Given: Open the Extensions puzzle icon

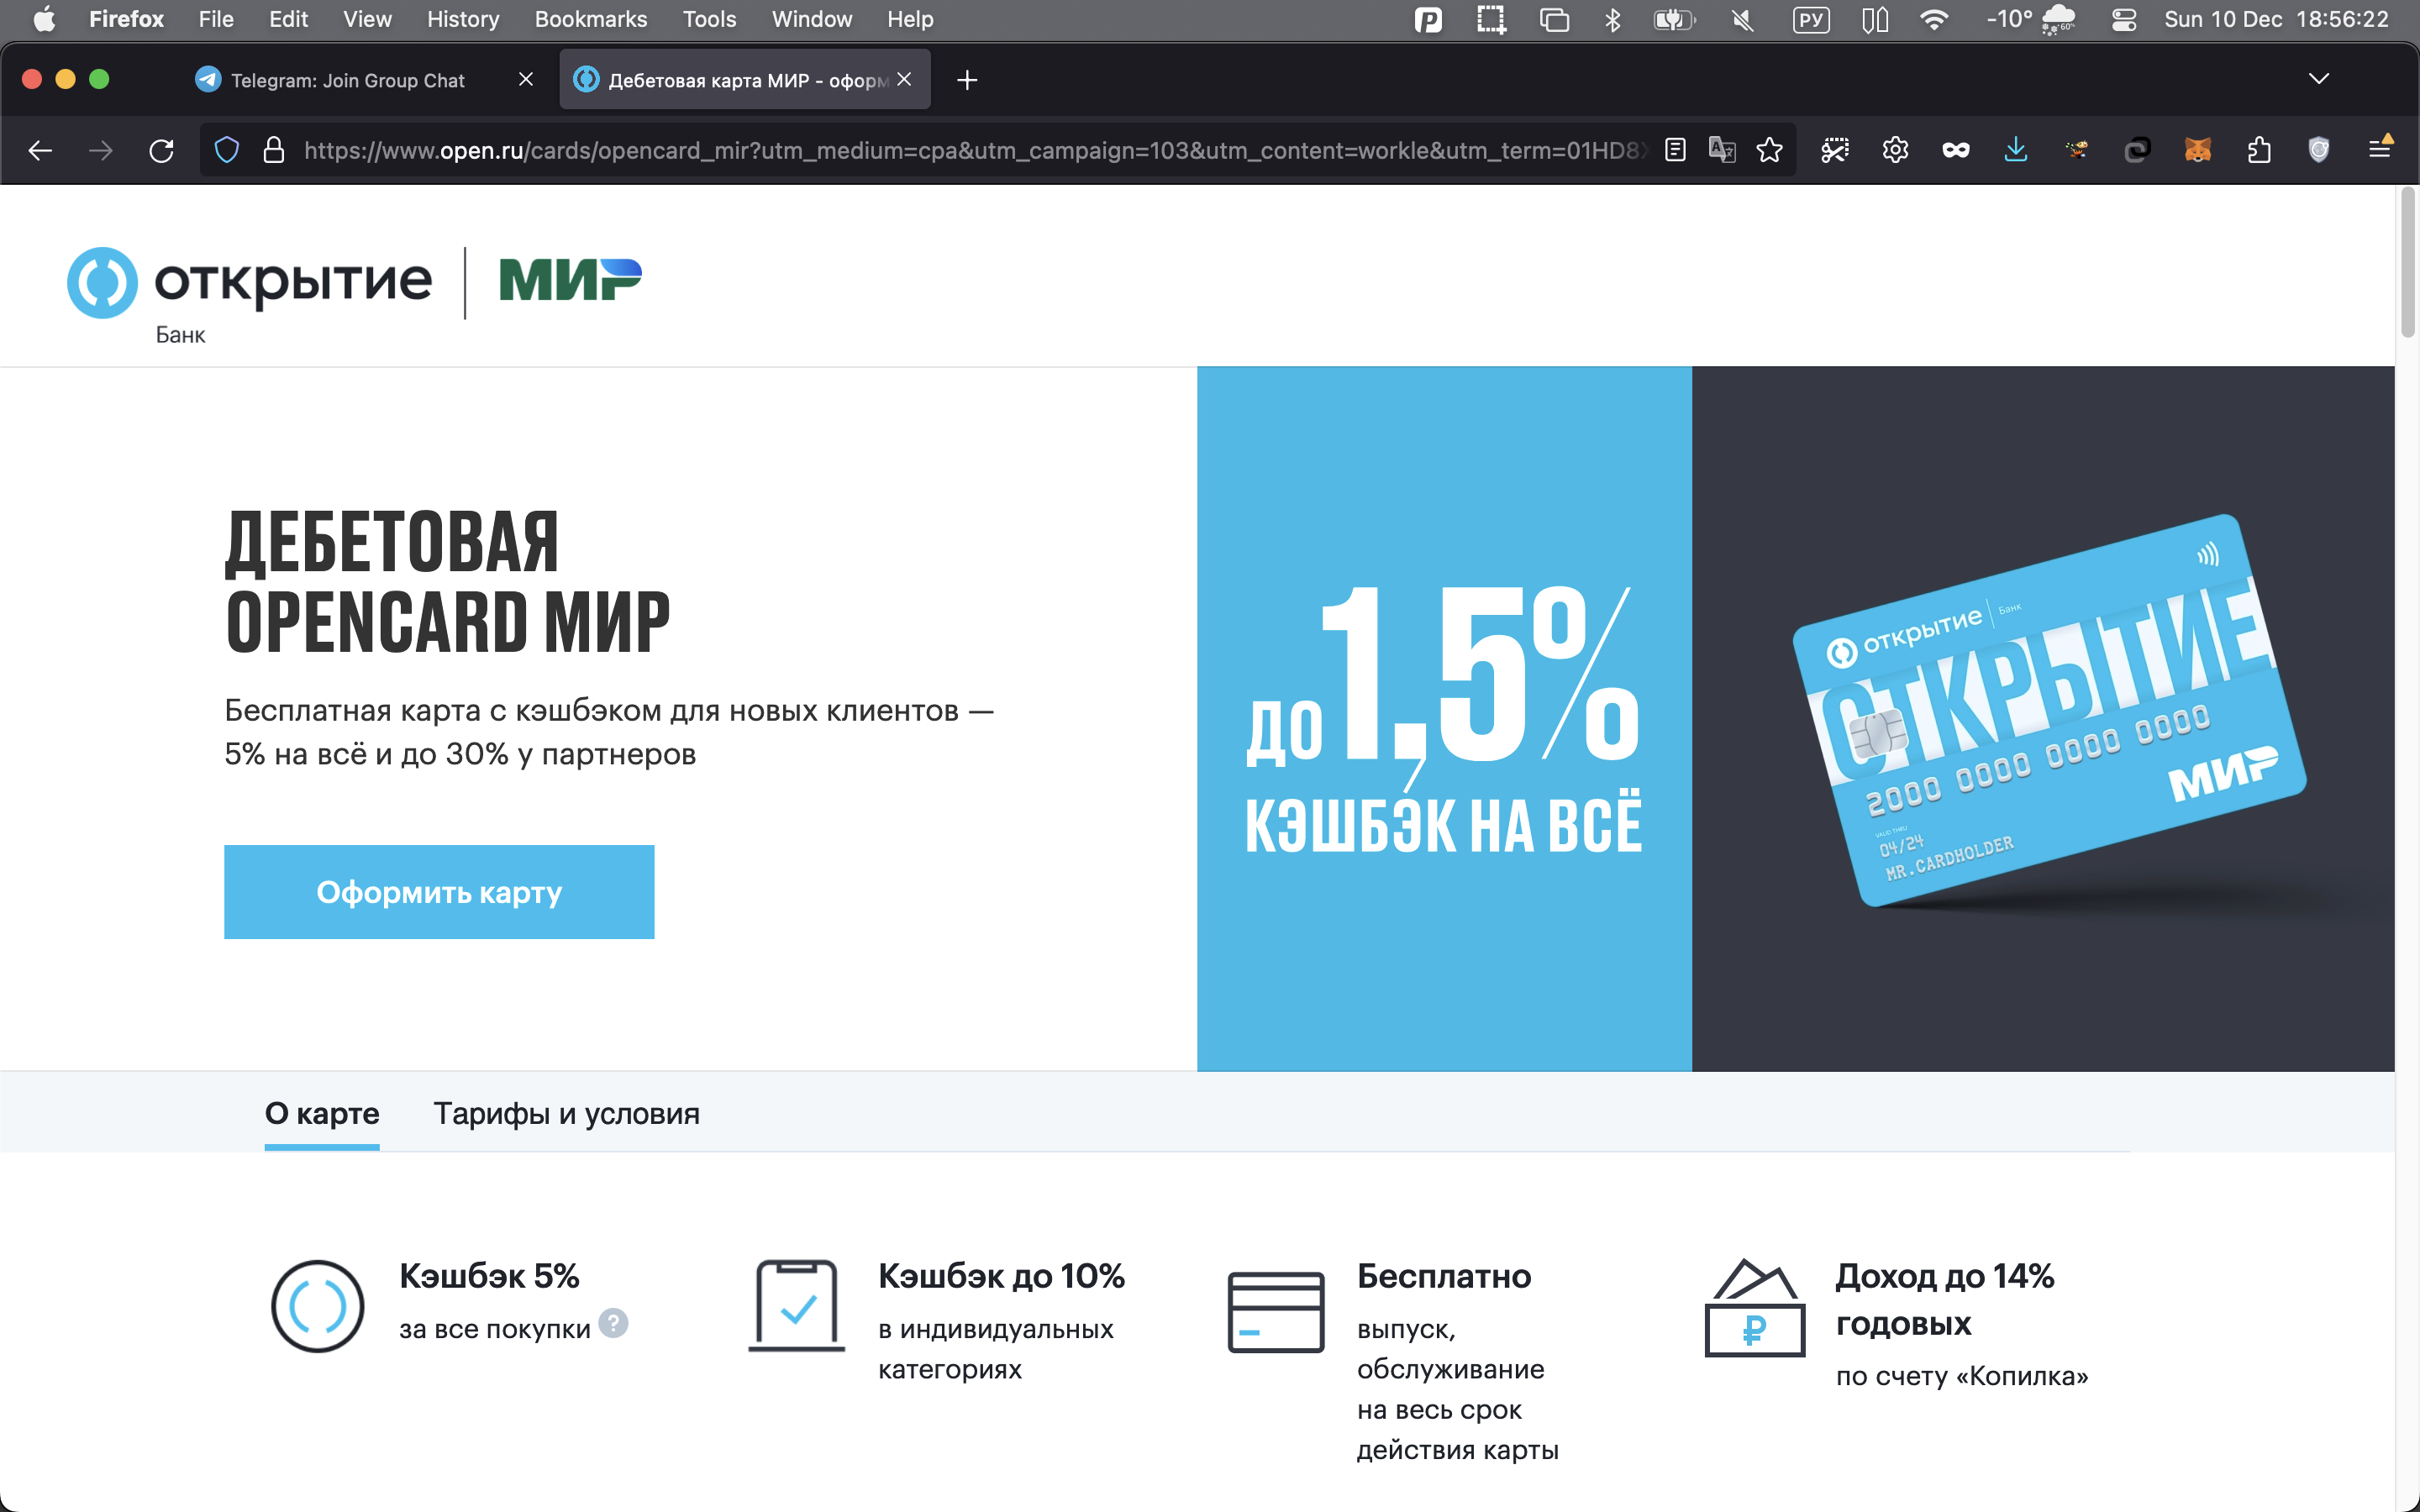Looking at the screenshot, I should (x=2258, y=150).
